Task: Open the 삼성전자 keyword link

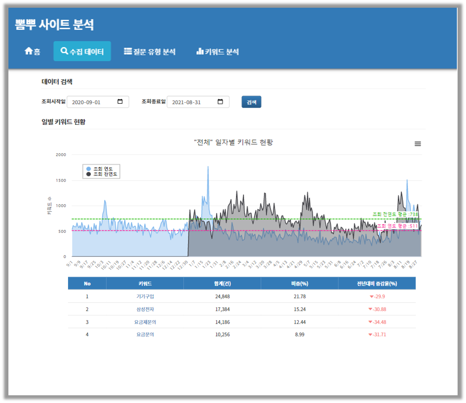Action: (x=145, y=309)
